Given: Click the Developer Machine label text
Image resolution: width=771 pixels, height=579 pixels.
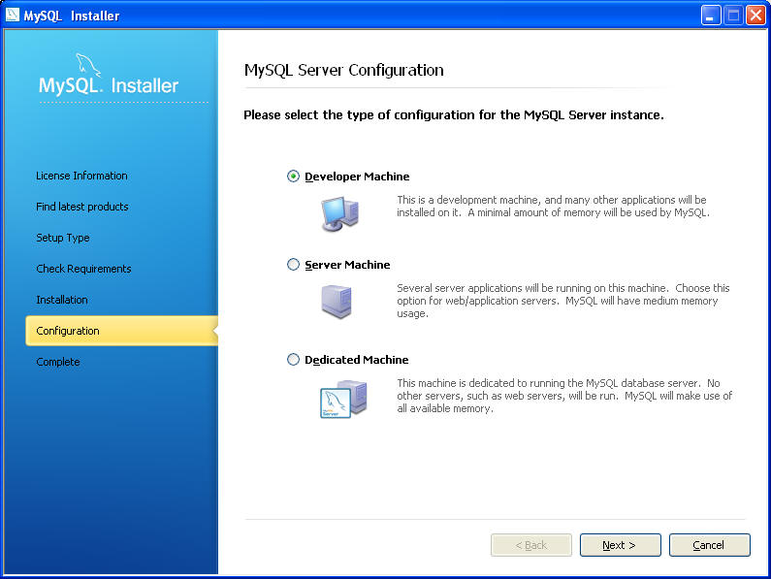Looking at the screenshot, I should click(x=357, y=177).
